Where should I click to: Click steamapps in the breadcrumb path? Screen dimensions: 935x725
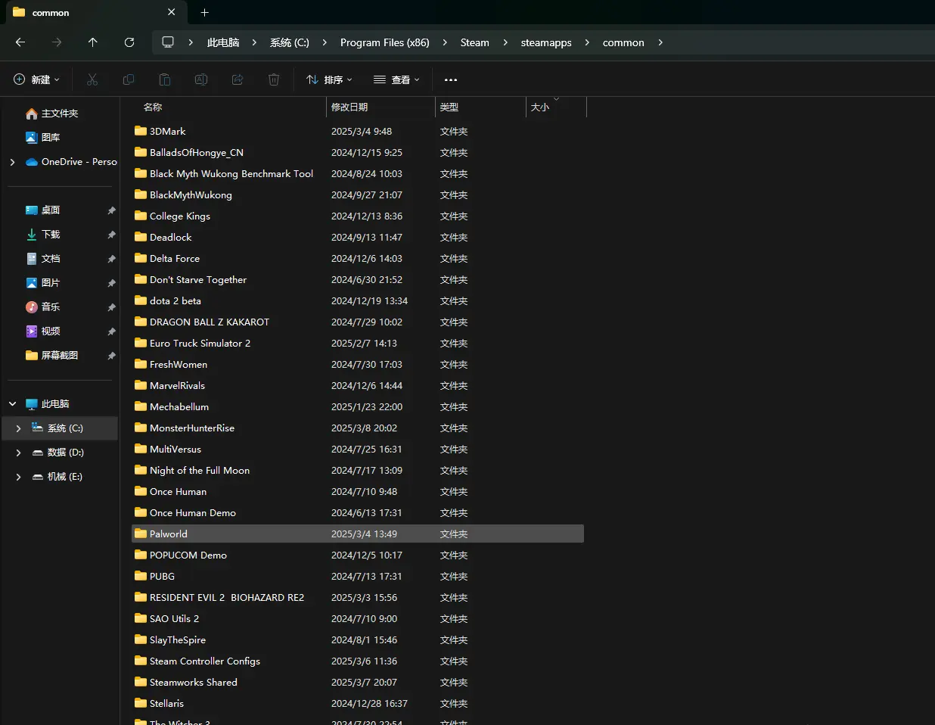(x=545, y=42)
